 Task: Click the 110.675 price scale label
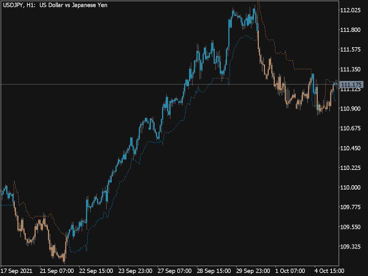(x=350, y=128)
